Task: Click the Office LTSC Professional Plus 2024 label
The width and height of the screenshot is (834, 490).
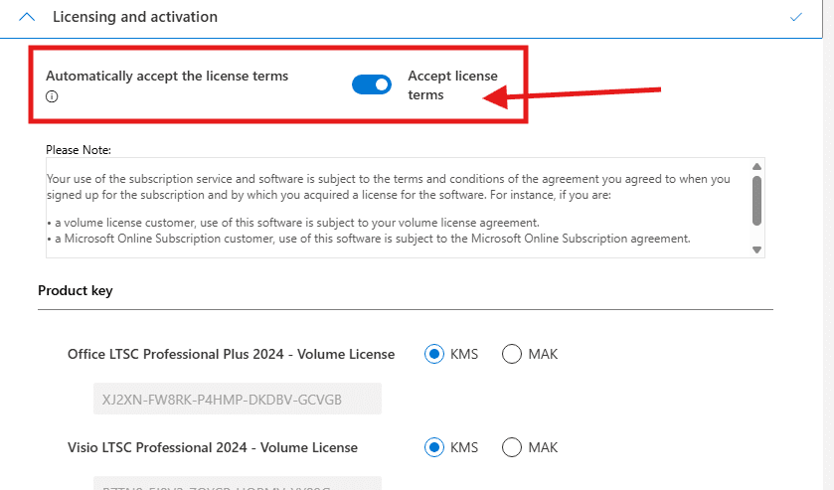Action: [231, 354]
